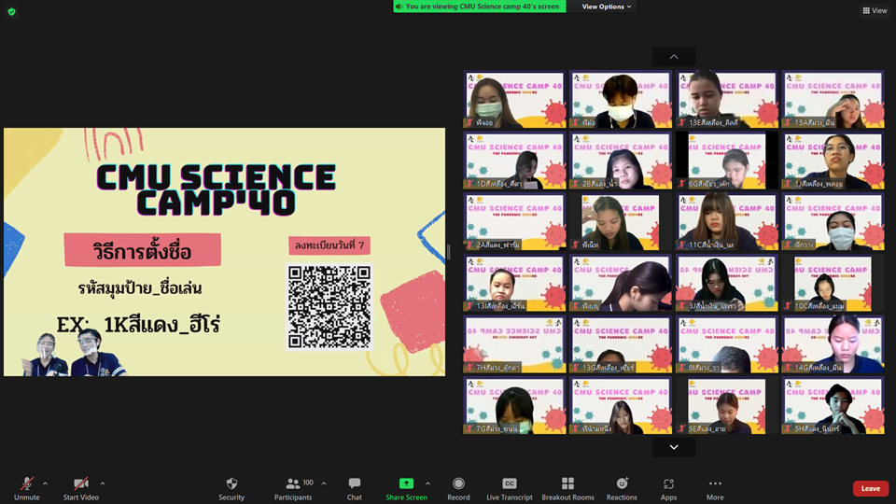Open the Apps panel
This screenshot has width=896, height=504.
668,483
